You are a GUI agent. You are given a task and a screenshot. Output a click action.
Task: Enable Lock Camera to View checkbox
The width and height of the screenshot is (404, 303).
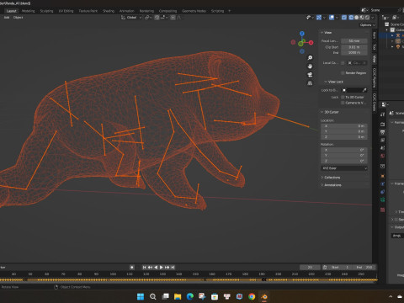pos(343,103)
